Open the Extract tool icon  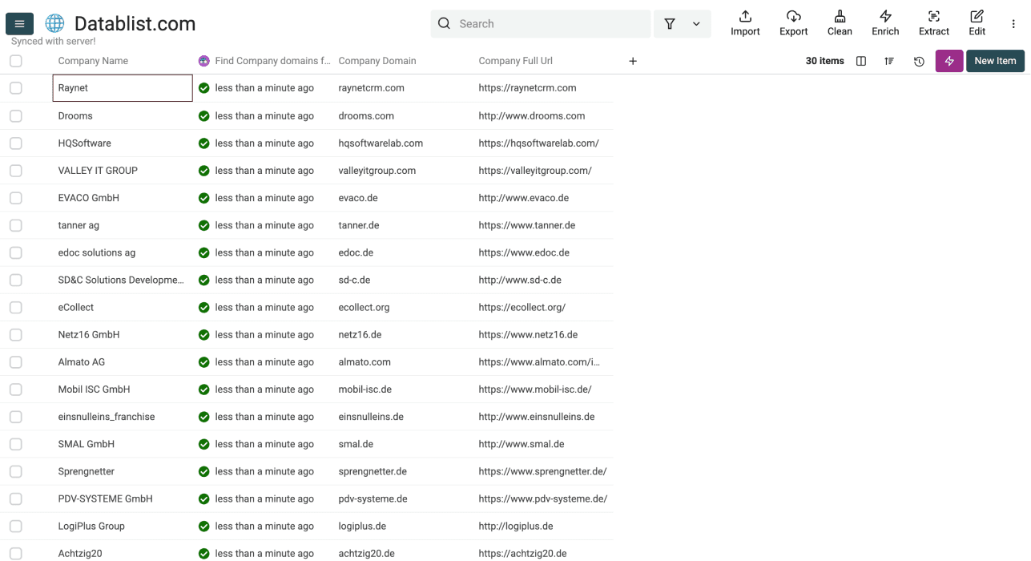(x=933, y=22)
